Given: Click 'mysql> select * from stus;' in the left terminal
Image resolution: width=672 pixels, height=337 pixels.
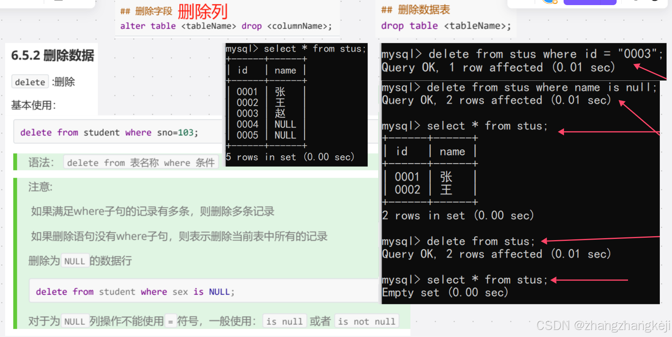Looking at the screenshot, I should [296, 49].
